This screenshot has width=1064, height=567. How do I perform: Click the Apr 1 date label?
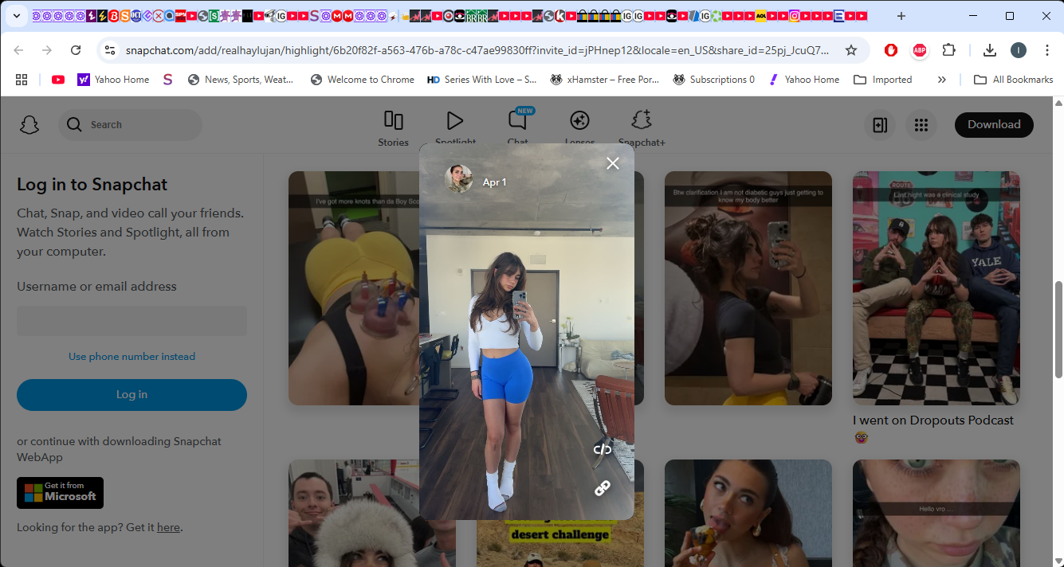pos(494,182)
